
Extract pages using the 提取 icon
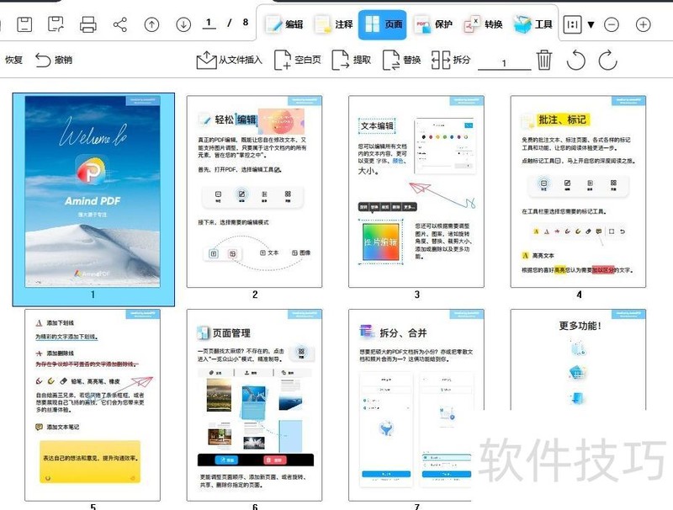click(340, 61)
